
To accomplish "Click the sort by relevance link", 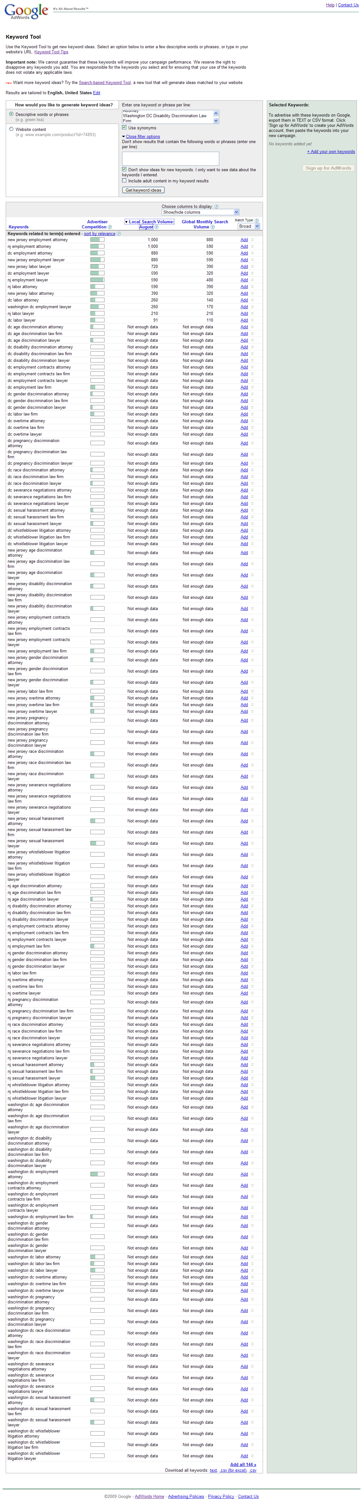I will pyautogui.click(x=100, y=233).
